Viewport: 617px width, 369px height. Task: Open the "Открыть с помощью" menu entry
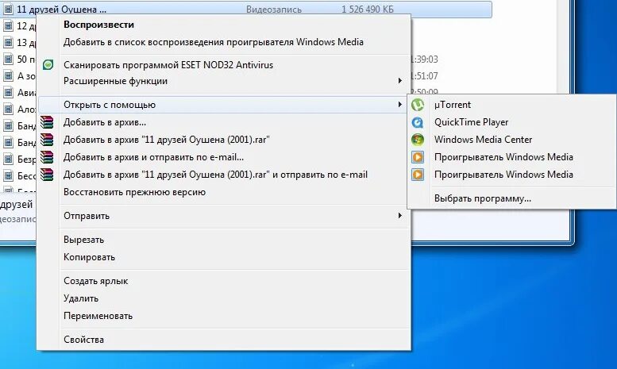click(x=224, y=105)
